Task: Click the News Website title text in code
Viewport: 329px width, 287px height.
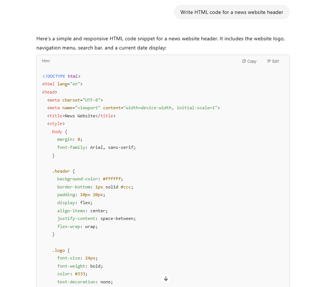Action: (x=80, y=116)
